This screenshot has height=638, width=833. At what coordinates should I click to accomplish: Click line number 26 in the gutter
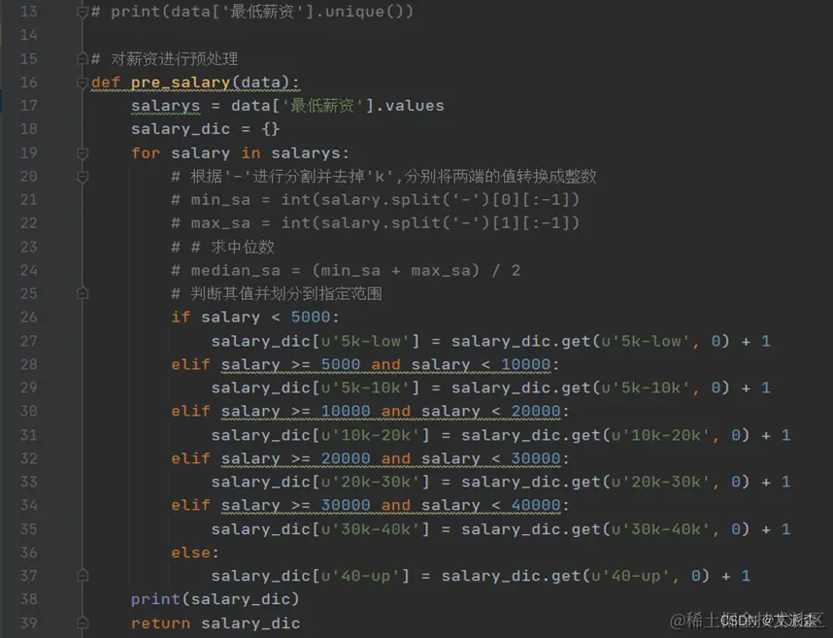point(29,318)
